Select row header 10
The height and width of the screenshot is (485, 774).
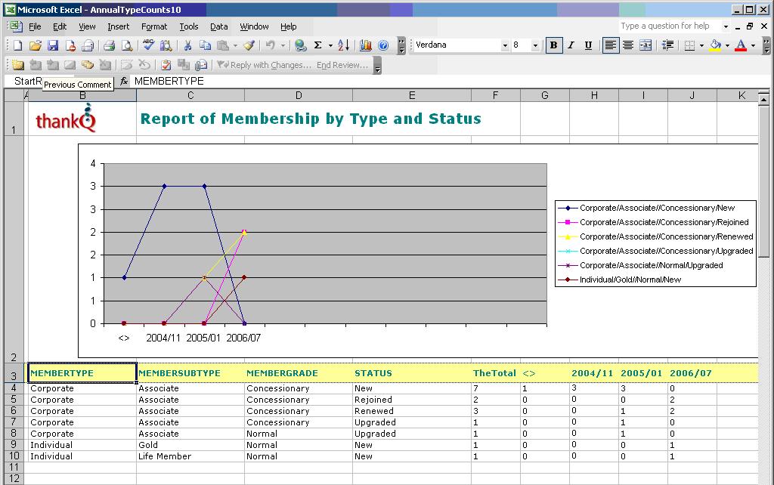(x=14, y=456)
